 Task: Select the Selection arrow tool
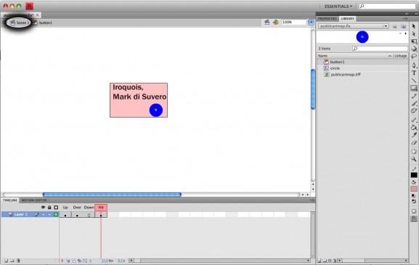(414, 26)
